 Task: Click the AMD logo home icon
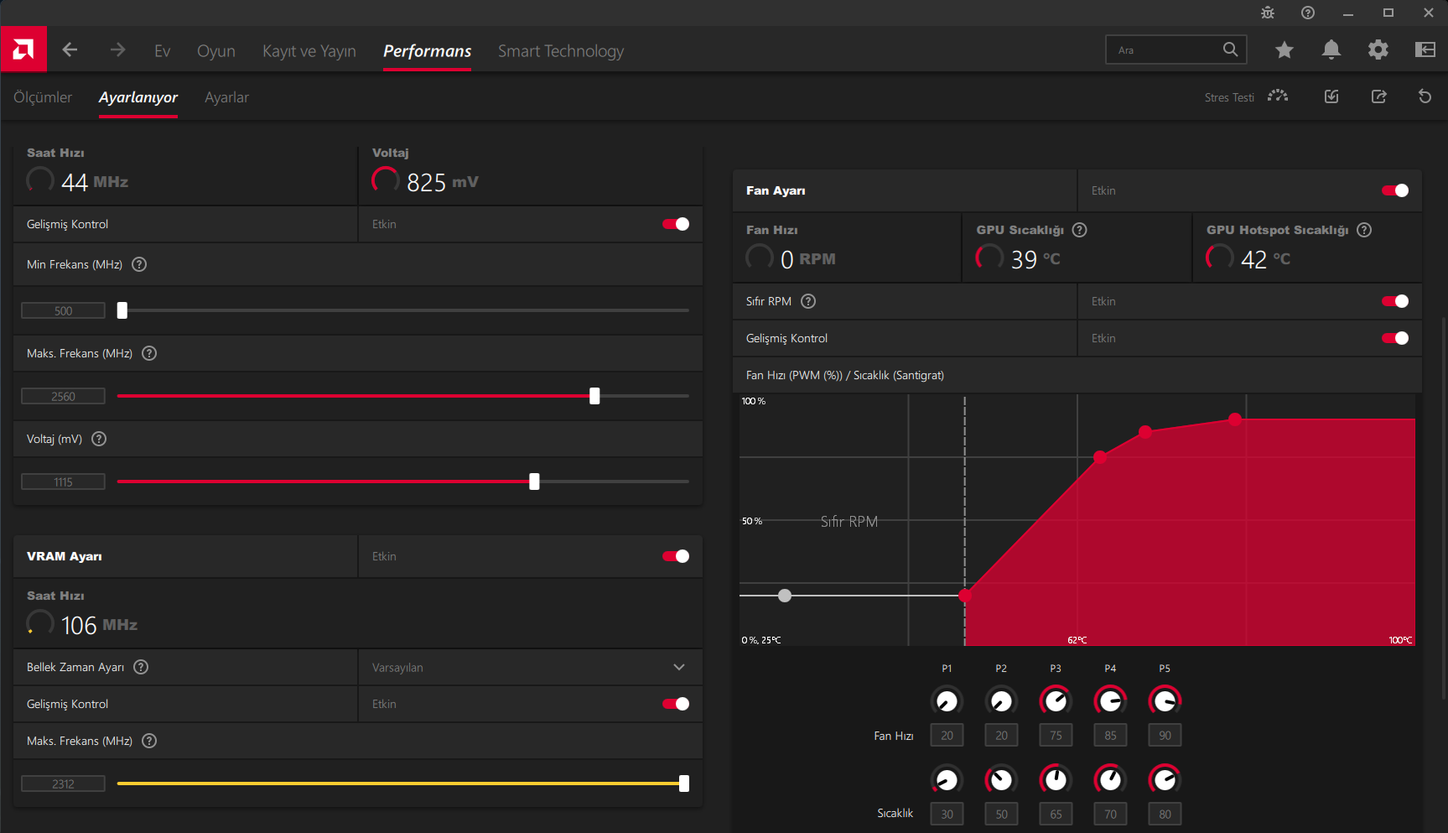23,49
